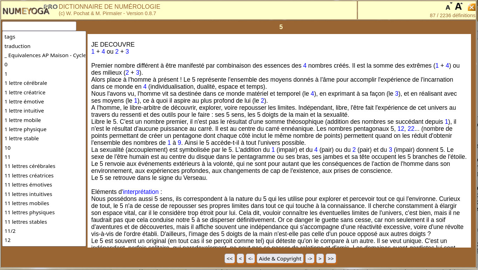The height and width of the screenshot is (270, 478).
Task: Go to the next definition with the > button
Action: pos(320,258)
